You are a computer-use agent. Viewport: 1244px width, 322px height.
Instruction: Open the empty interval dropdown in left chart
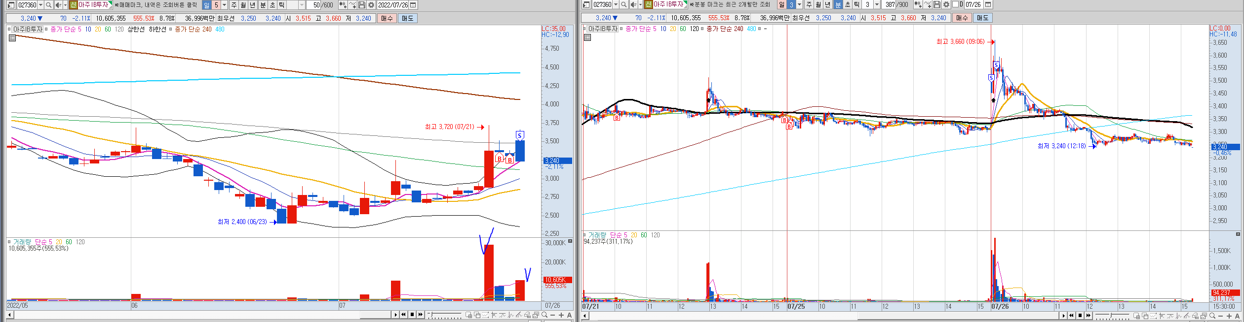coord(302,5)
